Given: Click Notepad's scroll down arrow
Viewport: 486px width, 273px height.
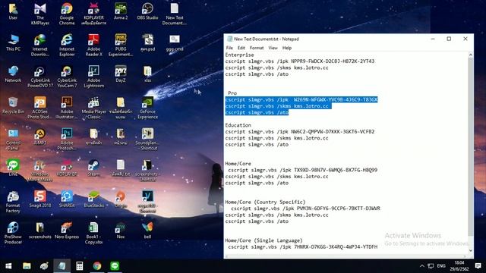Looking at the screenshot, I should [x=471, y=251].
